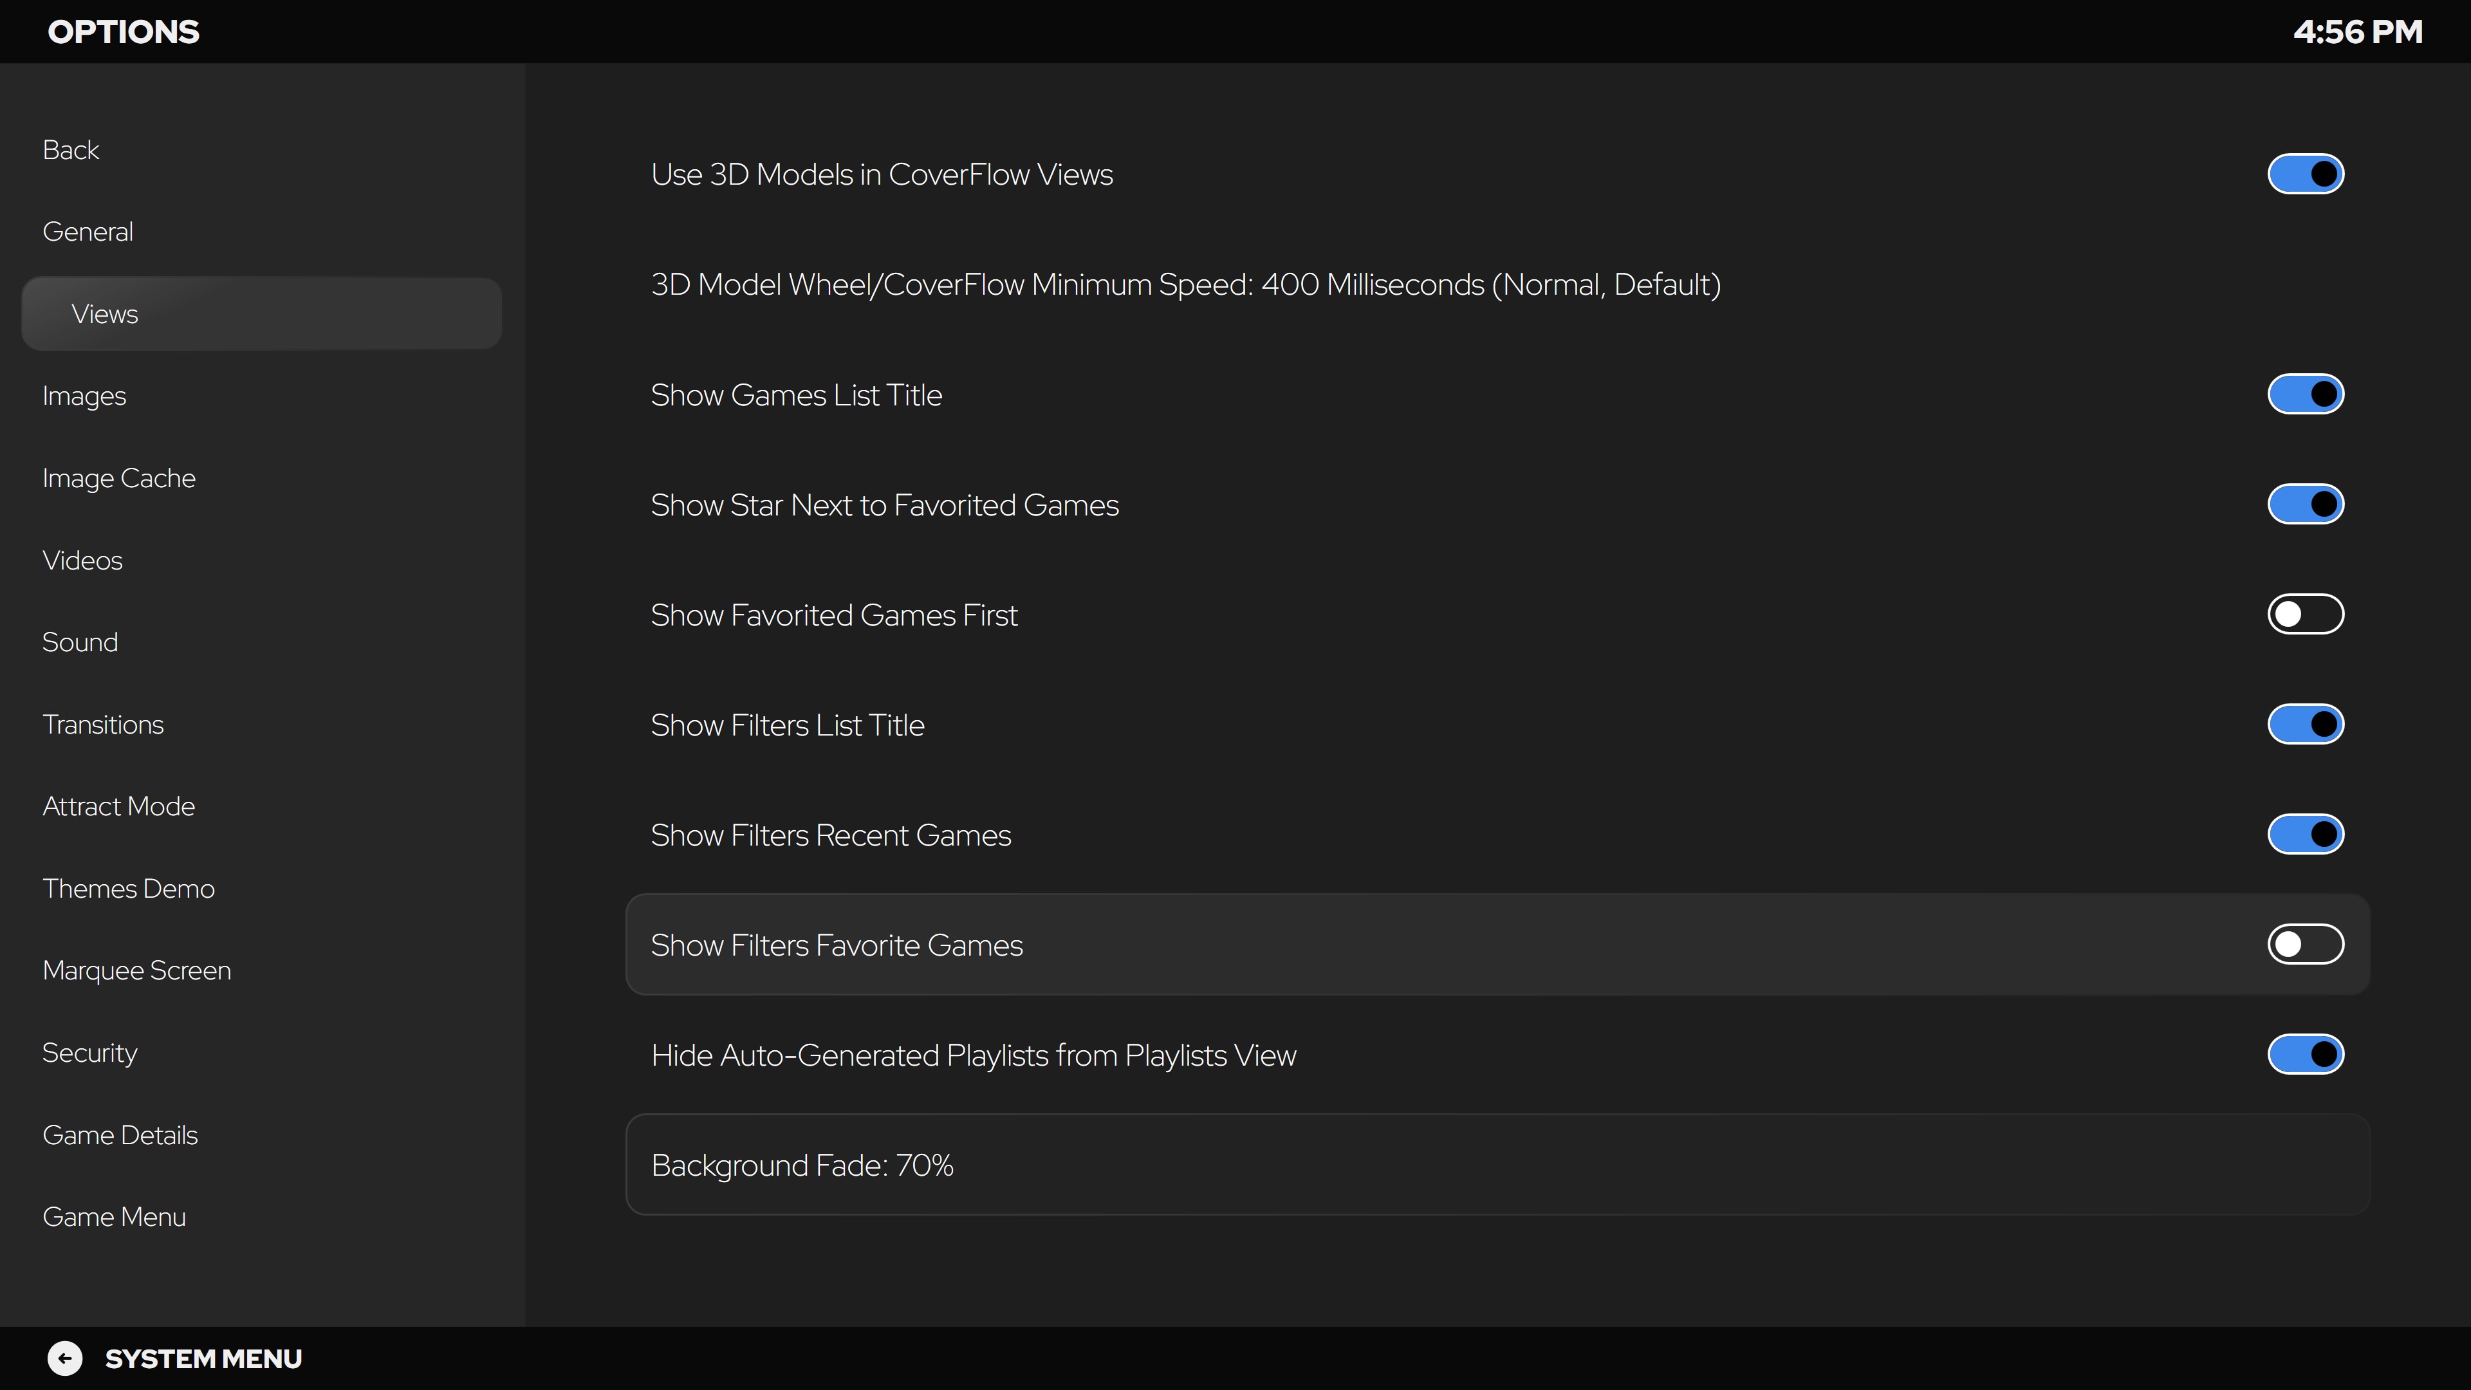2471x1390 pixels.
Task: Switch off Show Filters Recent Games
Action: 2305,835
